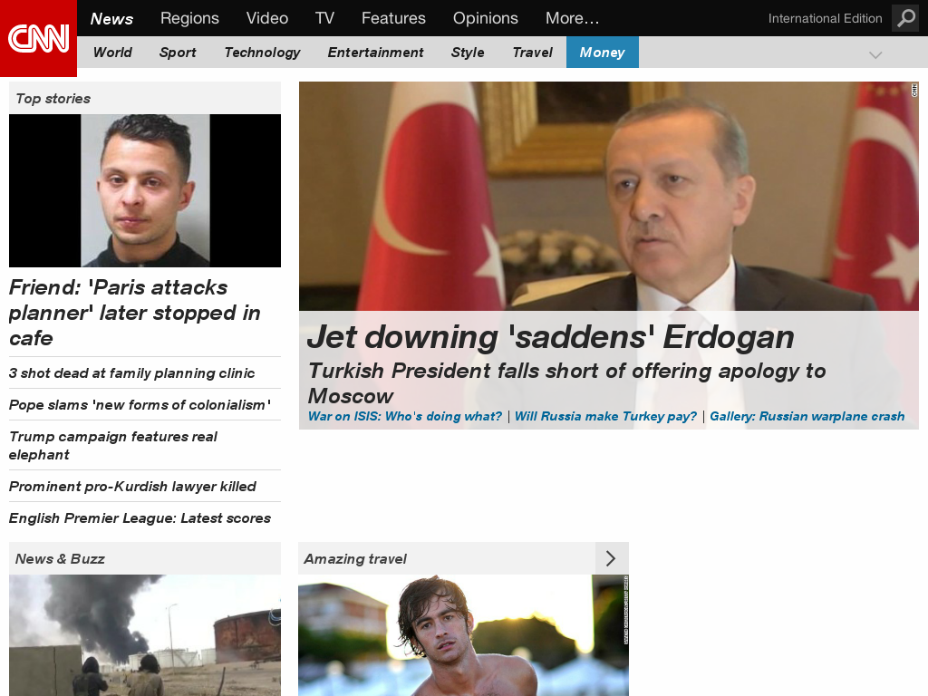928x696 pixels.
Task: Expand the secondary navigation chevron
Action: (875, 53)
